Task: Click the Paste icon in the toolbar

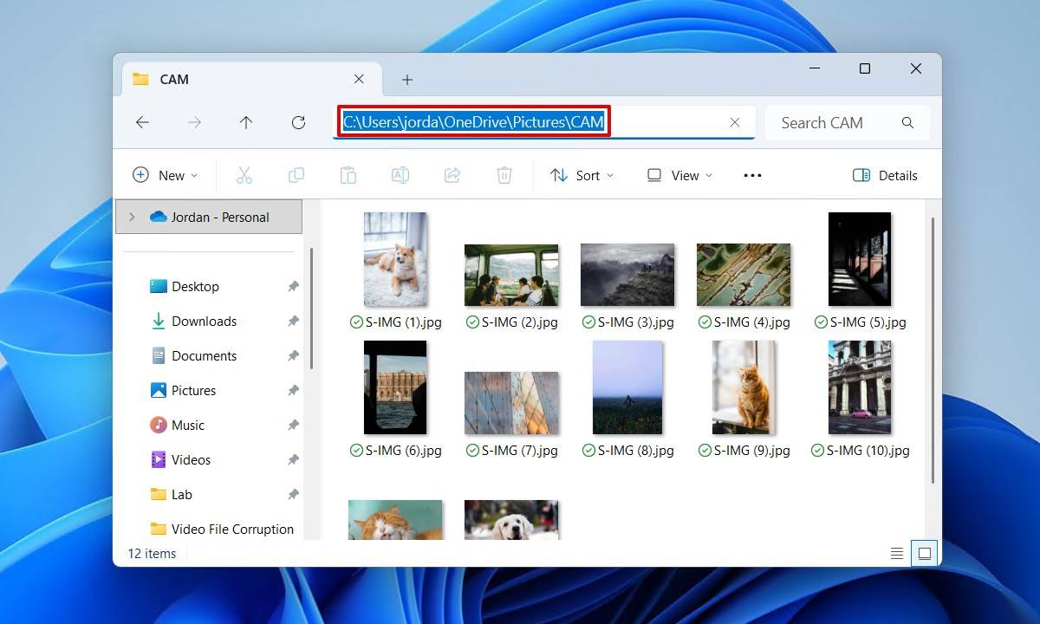Action: tap(348, 175)
